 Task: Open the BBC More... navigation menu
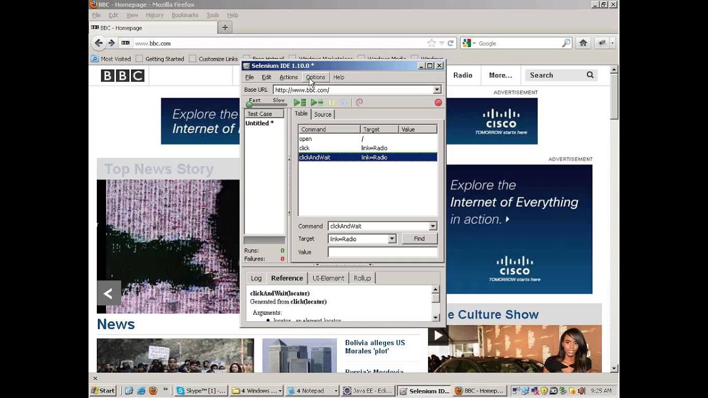(x=501, y=75)
